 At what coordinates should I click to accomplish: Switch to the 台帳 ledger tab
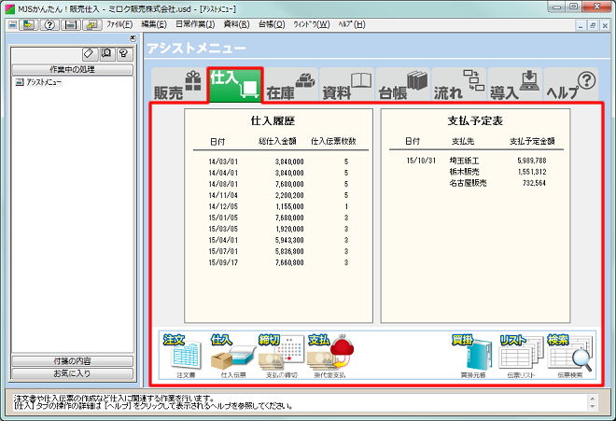pyautogui.click(x=403, y=85)
